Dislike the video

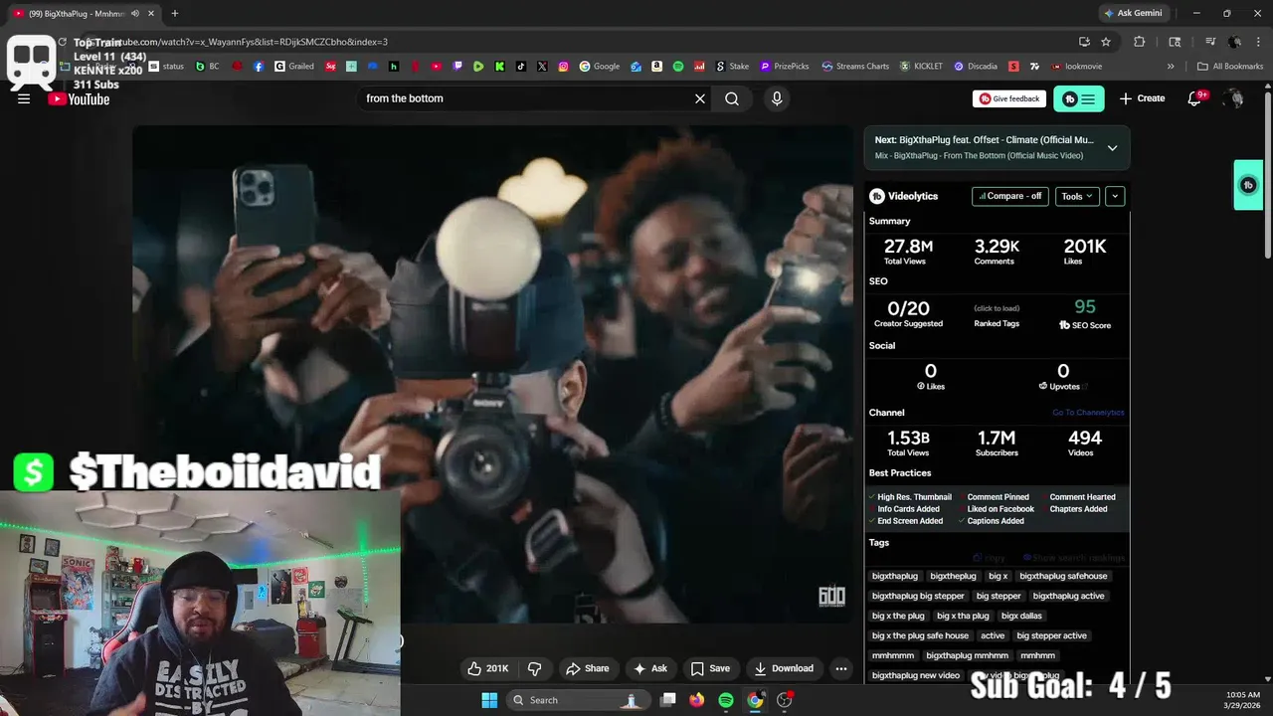534,668
